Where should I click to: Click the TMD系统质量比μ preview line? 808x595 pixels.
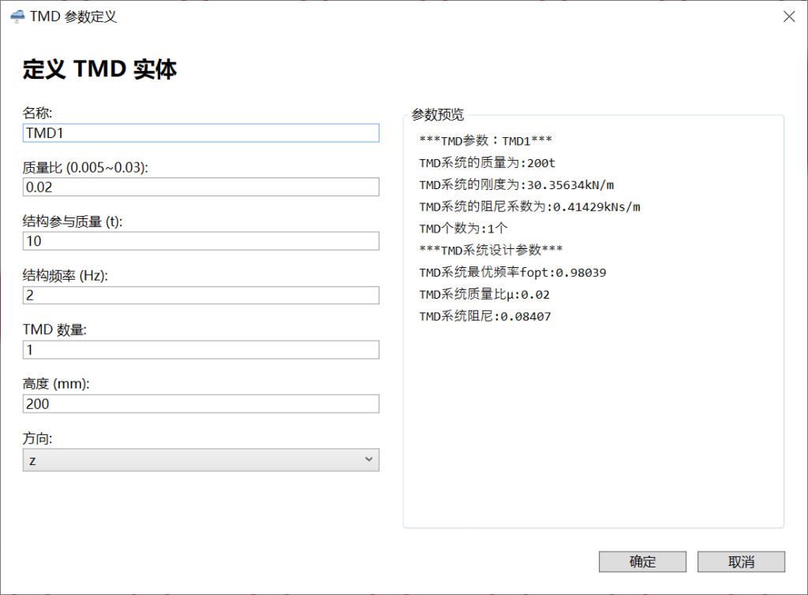(484, 295)
